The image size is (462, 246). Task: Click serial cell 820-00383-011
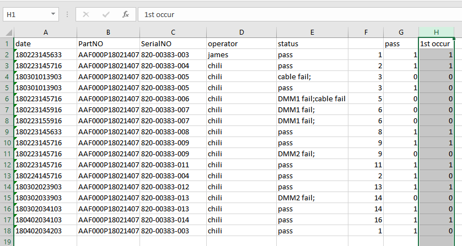[173, 165]
